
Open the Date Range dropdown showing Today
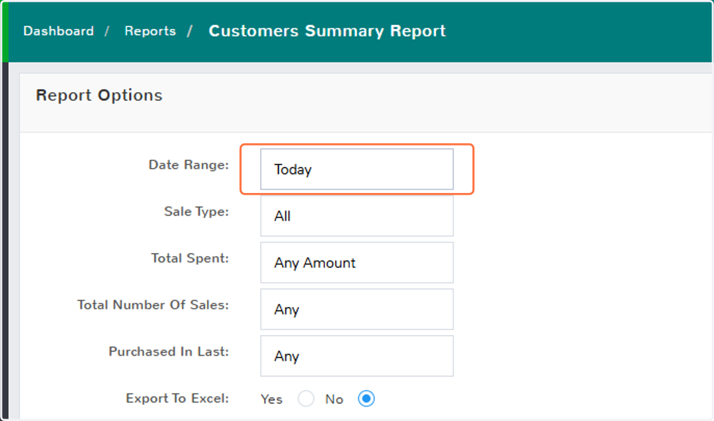click(357, 169)
